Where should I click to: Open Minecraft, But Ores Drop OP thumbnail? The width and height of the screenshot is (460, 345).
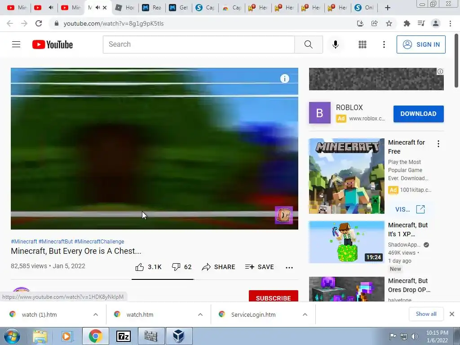pyautogui.click(x=346, y=289)
